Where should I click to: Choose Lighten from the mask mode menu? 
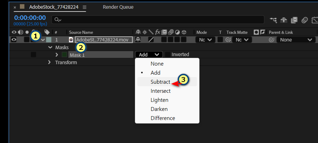pyautogui.click(x=167, y=100)
